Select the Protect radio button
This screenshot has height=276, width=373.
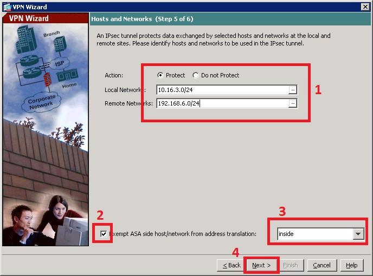pos(160,75)
